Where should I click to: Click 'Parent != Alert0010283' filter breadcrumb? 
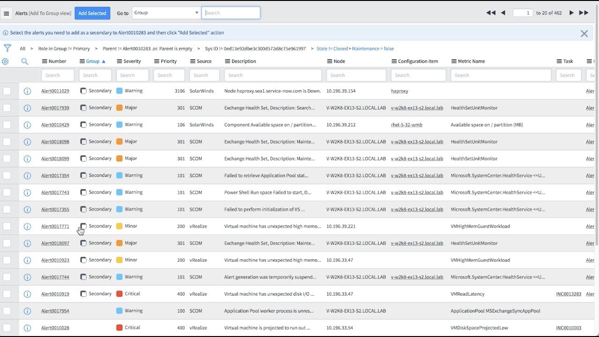tap(147, 49)
